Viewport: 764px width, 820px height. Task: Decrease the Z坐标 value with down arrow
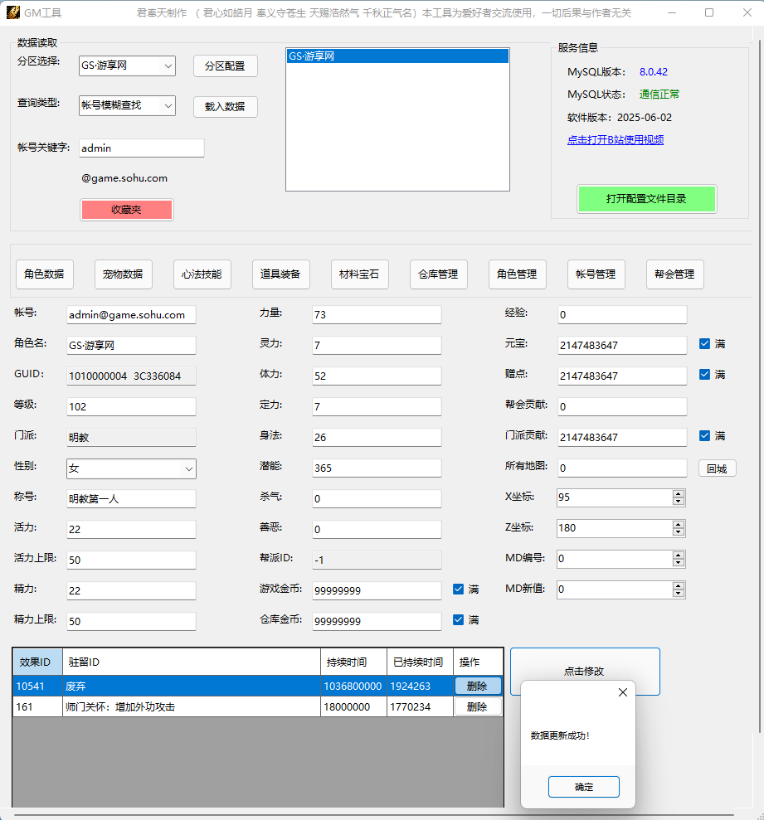point(679,531)
